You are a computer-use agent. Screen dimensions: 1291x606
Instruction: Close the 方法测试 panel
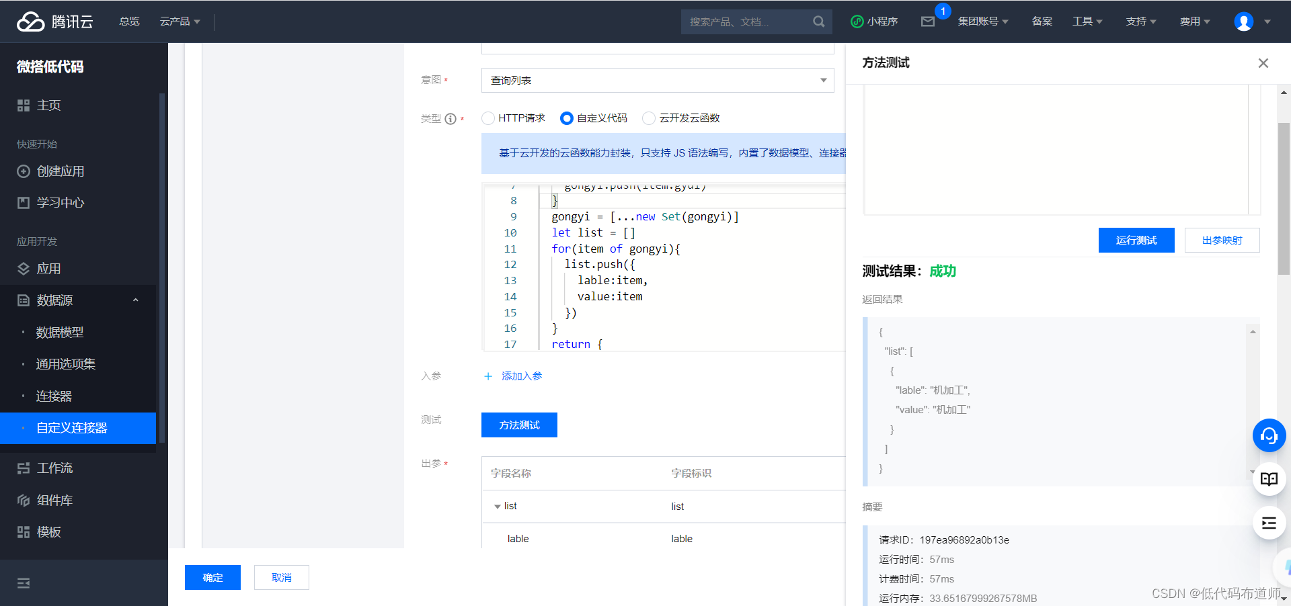point(1263,63)
